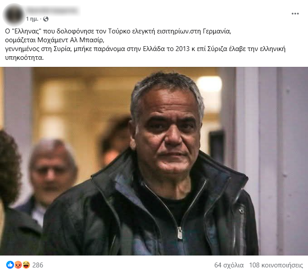Open the blurred poster name link
The height and width of the screenshot is (274, 308).
click(52, 10)
